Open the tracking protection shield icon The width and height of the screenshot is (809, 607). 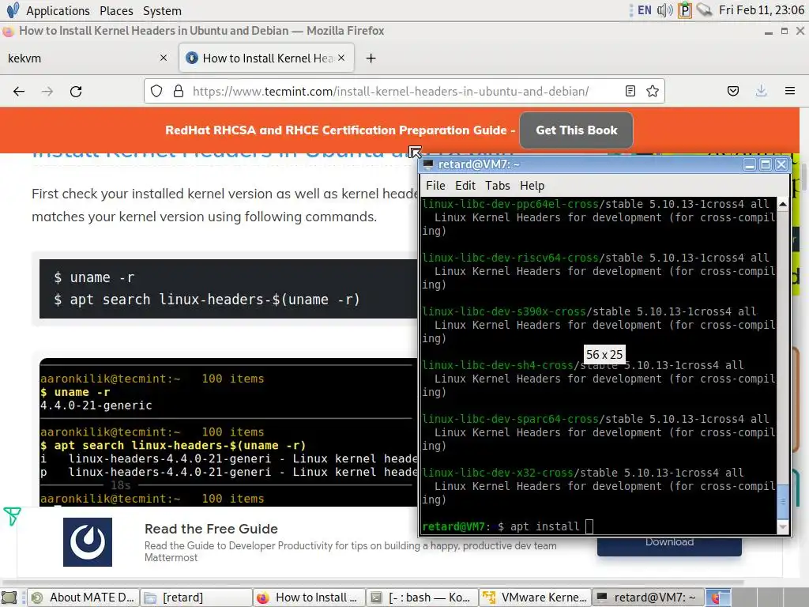pos(156,92)
